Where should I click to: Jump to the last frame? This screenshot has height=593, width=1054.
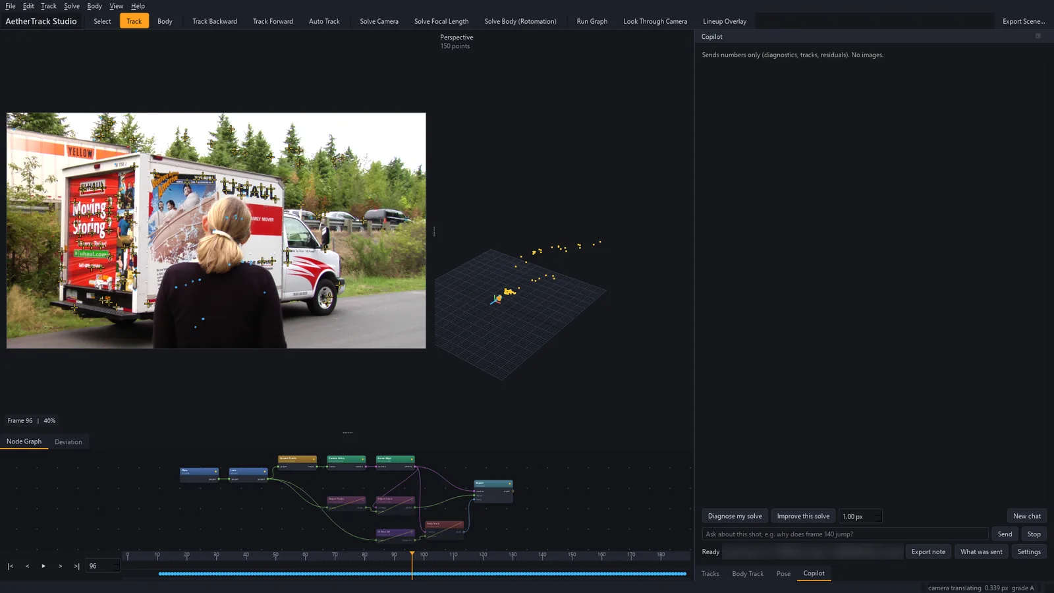76,566
